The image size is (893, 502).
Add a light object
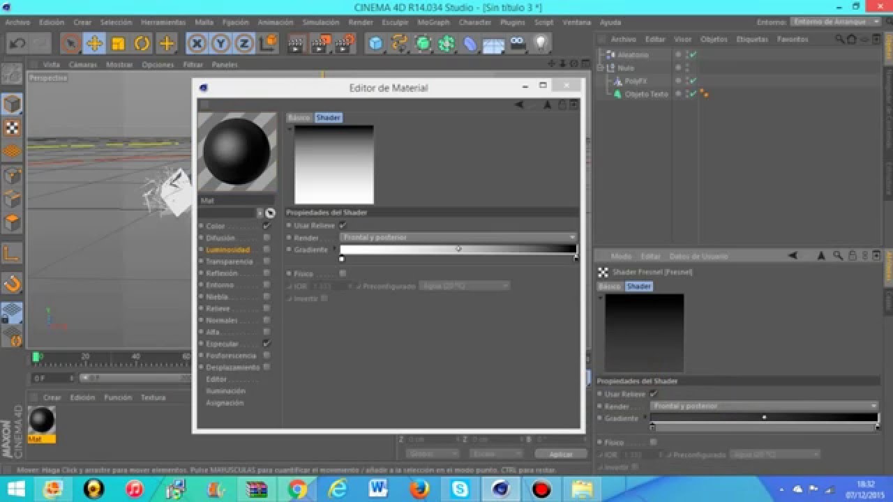540,44
